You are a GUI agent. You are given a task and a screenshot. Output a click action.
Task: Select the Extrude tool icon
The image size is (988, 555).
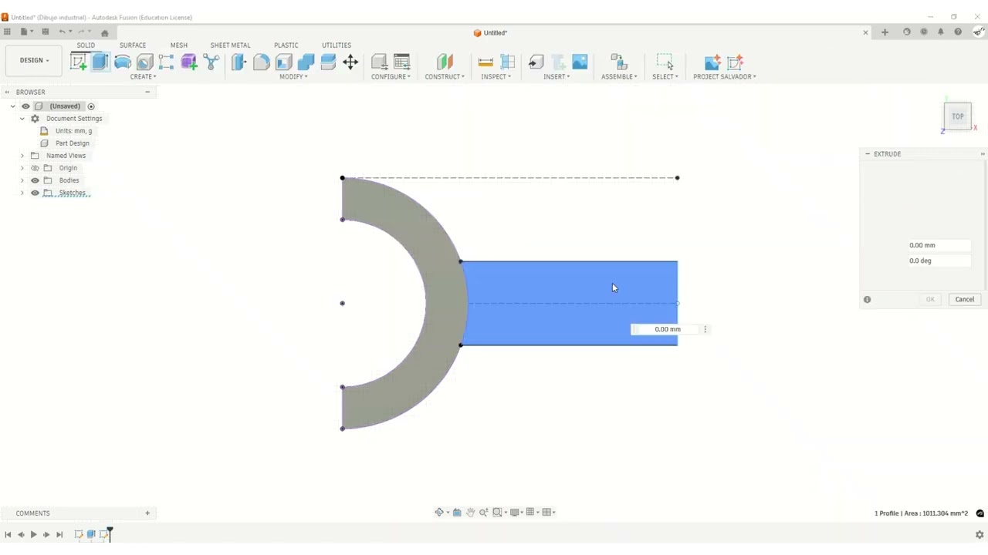(x=100, y=62)
